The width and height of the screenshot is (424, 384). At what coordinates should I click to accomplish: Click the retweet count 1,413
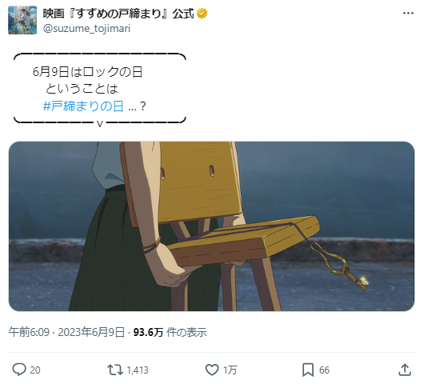coord(138,370)
